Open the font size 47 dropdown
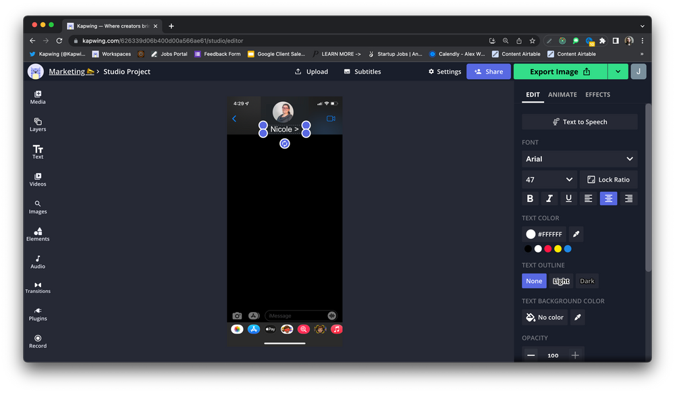675x393 pixels. (549, 180)
